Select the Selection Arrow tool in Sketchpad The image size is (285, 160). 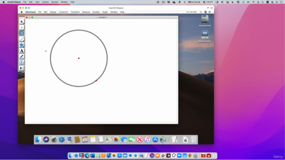(x=22, y=22)
